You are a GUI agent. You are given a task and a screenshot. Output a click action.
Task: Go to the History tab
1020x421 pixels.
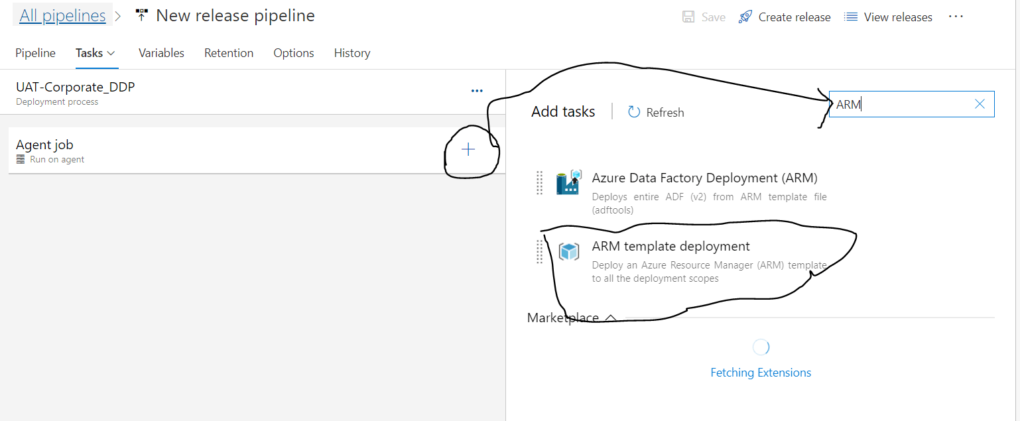pos(352,53)
